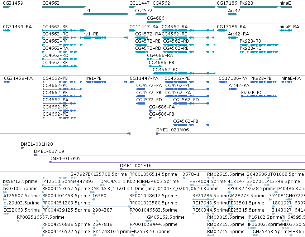Screen dimensions: 305x237
Task: Open EST label EC22063.5prime
Action: click(x=22, y=210)
